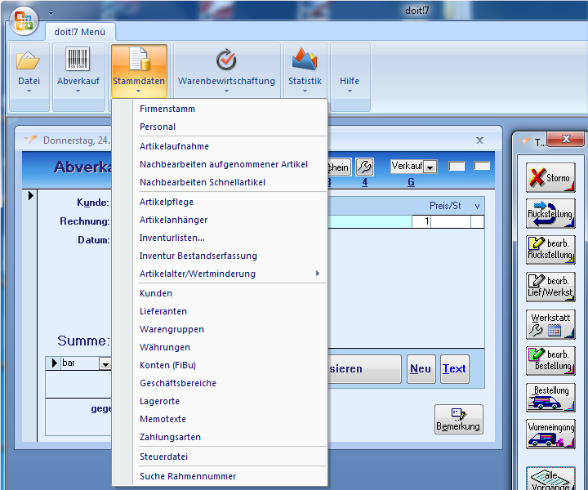Click the first small box right of Verkauf
This screenshot has height=490, width=588.
[x=457, y=166]
